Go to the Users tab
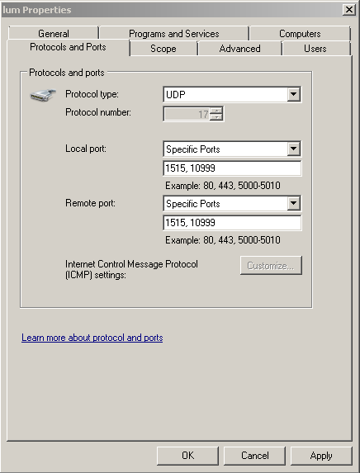 315,48
